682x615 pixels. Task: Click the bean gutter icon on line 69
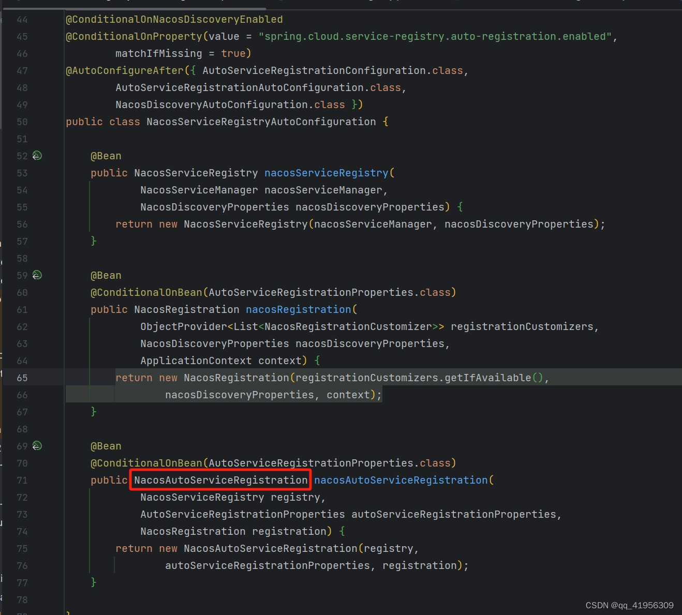pos(37,446)
